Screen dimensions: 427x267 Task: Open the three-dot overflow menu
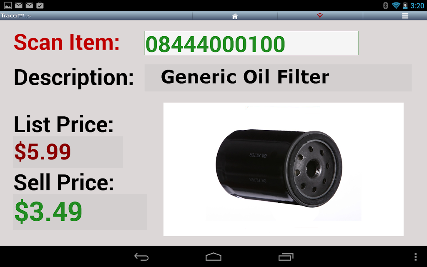click(x=415, y=257)
